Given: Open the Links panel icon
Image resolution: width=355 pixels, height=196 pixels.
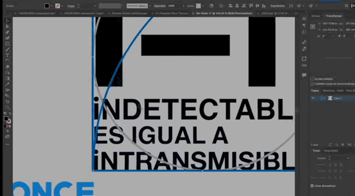Looking at the screenshot, I should [x=304, y=65].
